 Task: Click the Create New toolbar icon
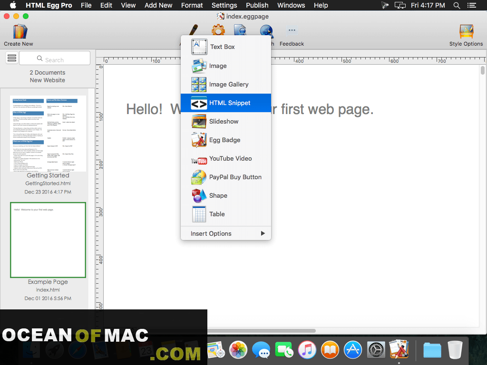pyautogui.click(x=20, y=32)
